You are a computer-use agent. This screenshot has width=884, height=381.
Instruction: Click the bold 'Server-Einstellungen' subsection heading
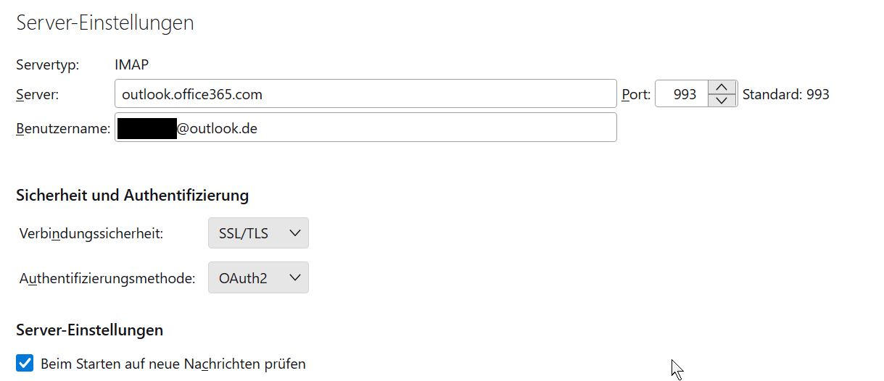tap(89, 330)
